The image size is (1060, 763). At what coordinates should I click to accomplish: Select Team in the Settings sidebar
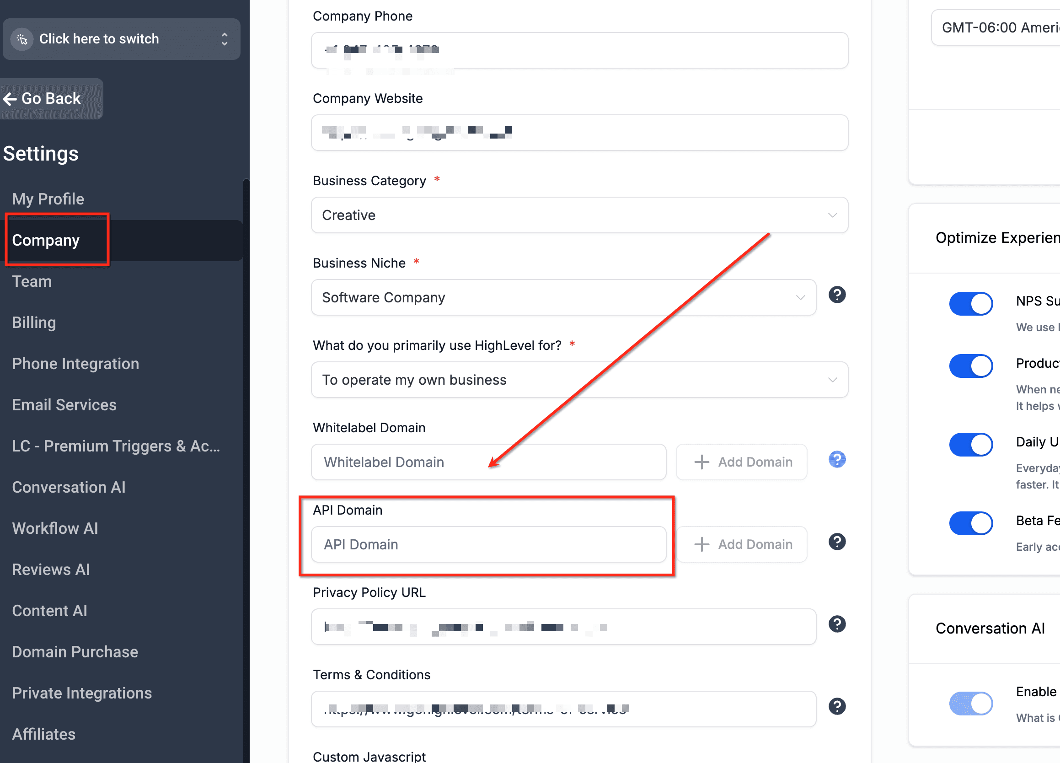(x=31, y=281)
